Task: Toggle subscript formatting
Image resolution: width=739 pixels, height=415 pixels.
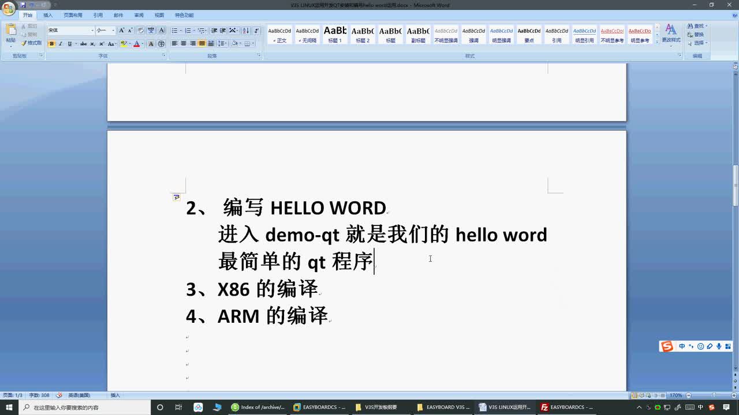Action: pos(92,44)
